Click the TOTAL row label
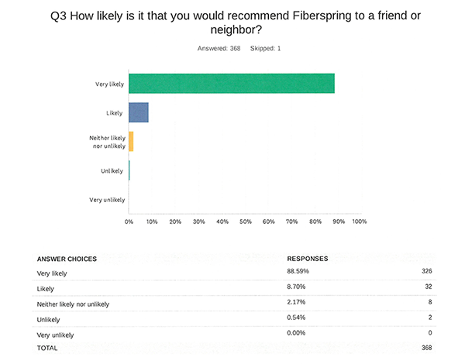465x364 pixels. click(48, 349)
